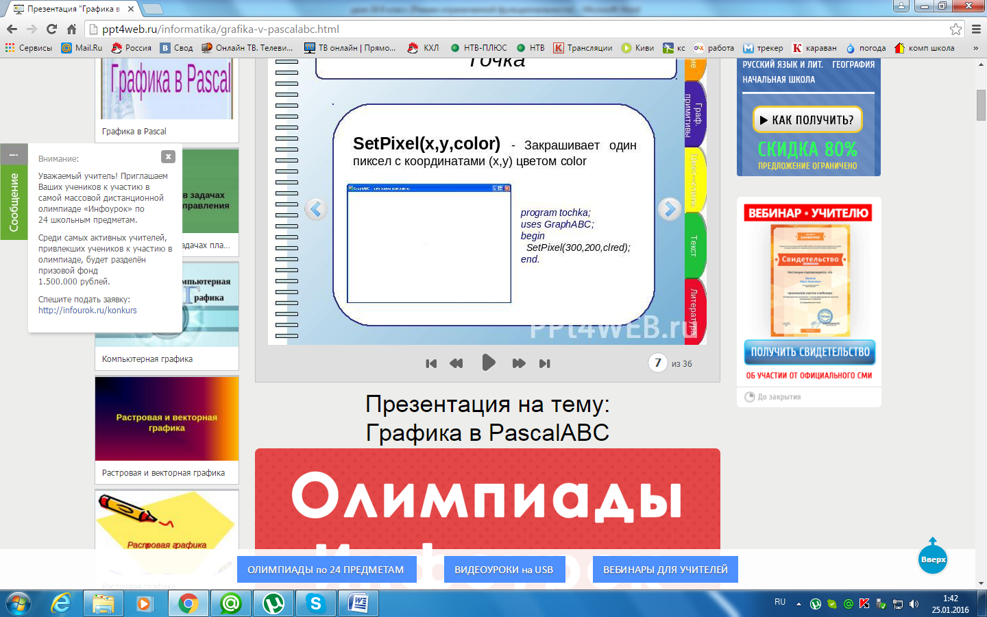Click the До закрытия ad text
The image size is (987, 617).
pyautogui.click(x=779, y=397)
